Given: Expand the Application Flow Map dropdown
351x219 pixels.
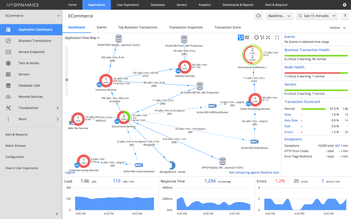Looking at the screenshot, I should coord(82,38).
